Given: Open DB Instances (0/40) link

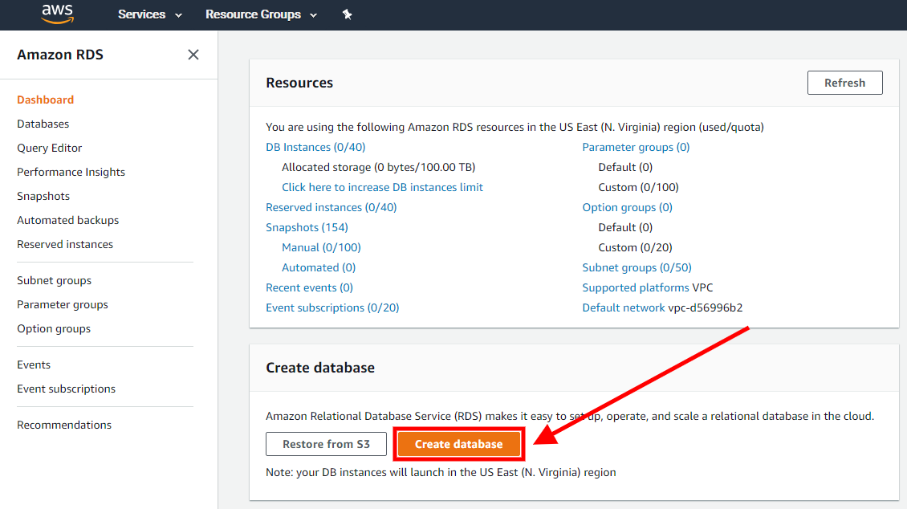Looking at the screenshot, I should pyautogui.click(x=315, y=147).
